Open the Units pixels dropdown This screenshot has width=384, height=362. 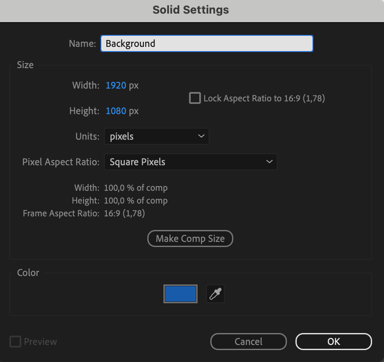tap(157, 136)
